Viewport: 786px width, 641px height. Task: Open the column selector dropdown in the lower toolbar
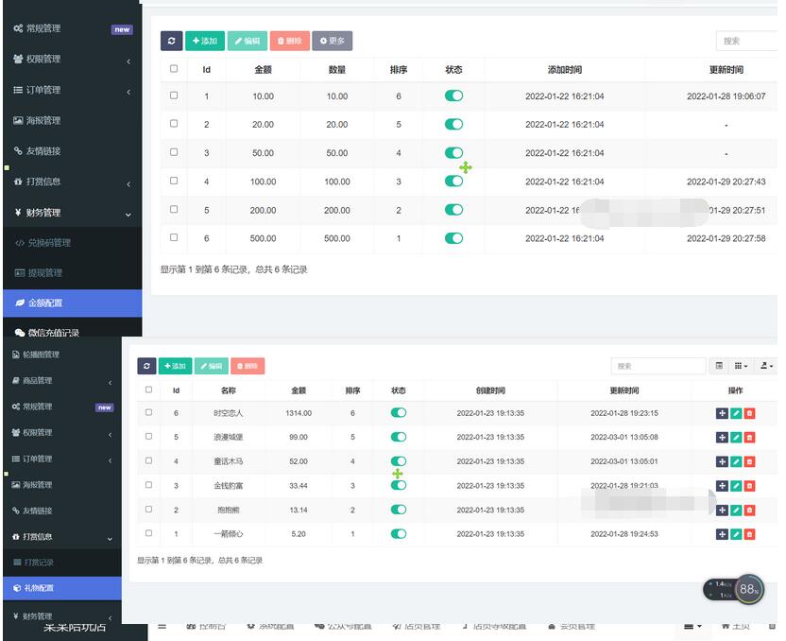tap(742, 366)
